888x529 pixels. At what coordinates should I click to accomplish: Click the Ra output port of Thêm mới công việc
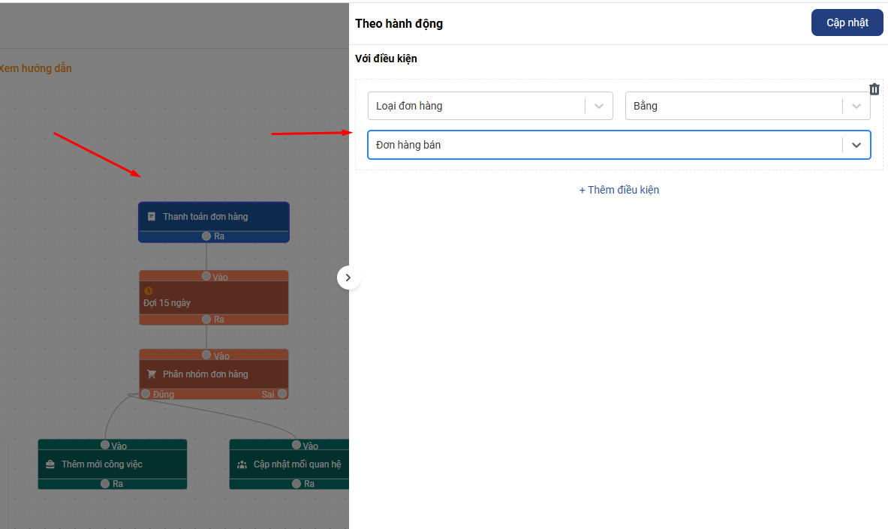pos(105,484)
